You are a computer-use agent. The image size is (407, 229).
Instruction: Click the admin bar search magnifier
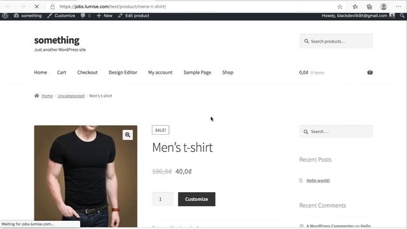tap(402, 15)
